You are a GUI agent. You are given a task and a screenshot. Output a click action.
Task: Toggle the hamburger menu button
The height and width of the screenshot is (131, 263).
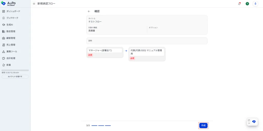(x=34, y=4)
